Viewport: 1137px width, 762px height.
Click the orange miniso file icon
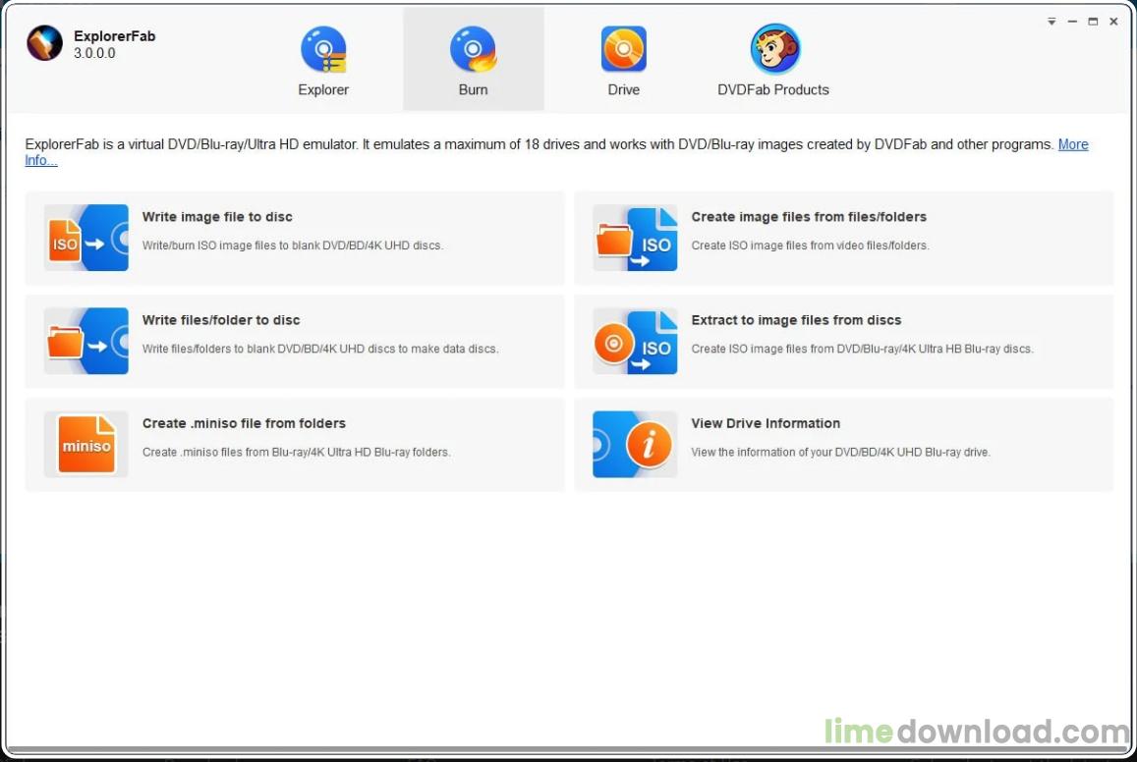[x=86, y=444]
